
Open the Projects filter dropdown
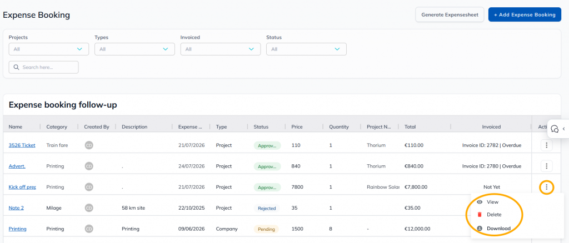click(49, 49)
